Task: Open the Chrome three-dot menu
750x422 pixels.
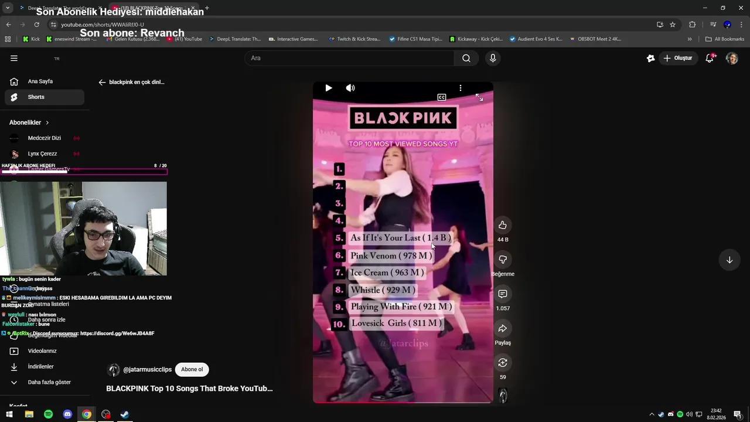Action: pos(741,25)
